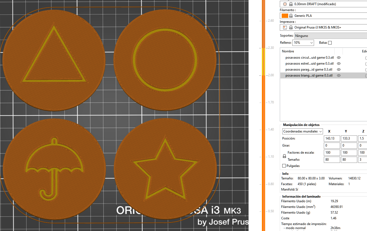Click the Factores de escala X field
The height and width of the screenshot is (231, 367).
click(x=332, y=153)
